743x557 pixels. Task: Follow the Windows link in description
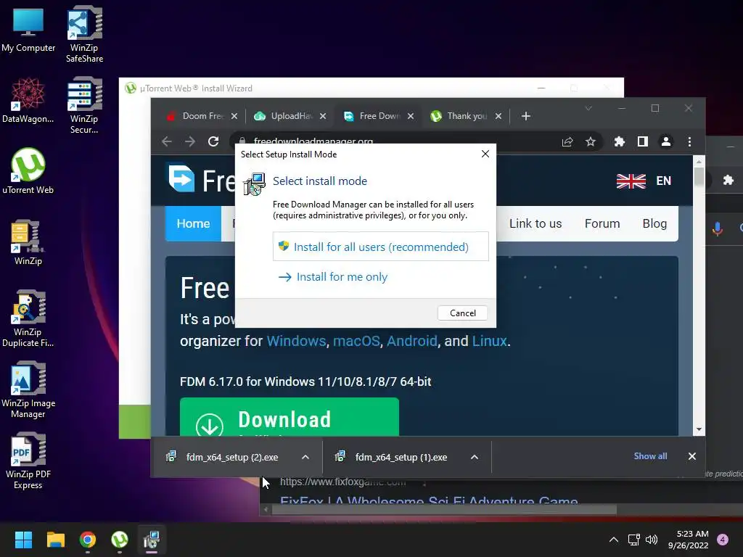[x=296, y=341]
